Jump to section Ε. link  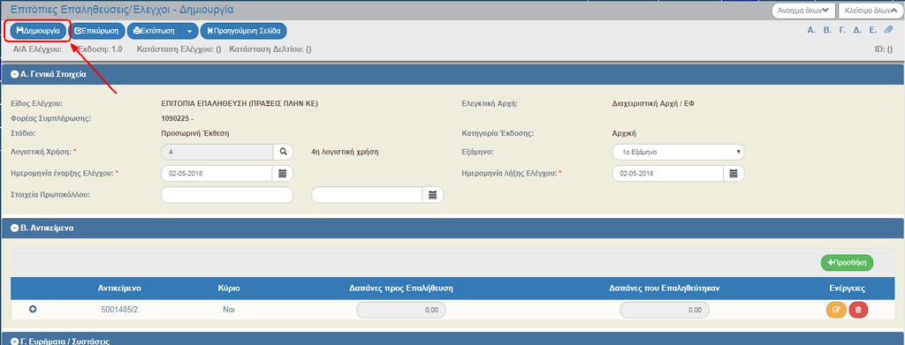coord(873,30)
